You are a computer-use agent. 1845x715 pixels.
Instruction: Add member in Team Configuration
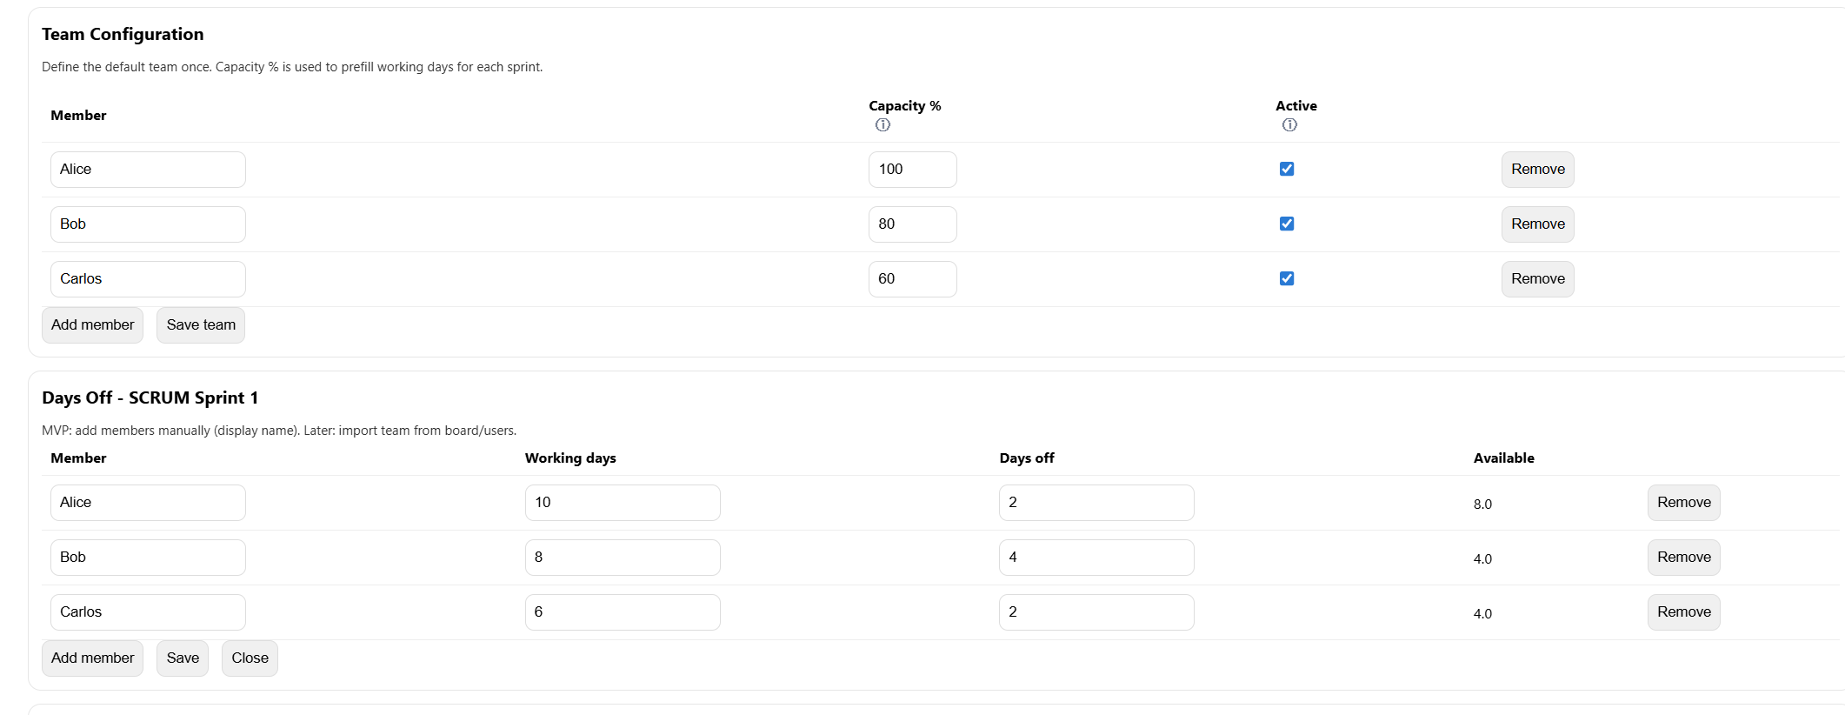tap(92, 325)
